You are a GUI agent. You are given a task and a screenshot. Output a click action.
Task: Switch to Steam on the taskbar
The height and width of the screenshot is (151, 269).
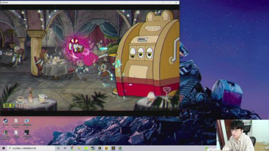(93, 148)
